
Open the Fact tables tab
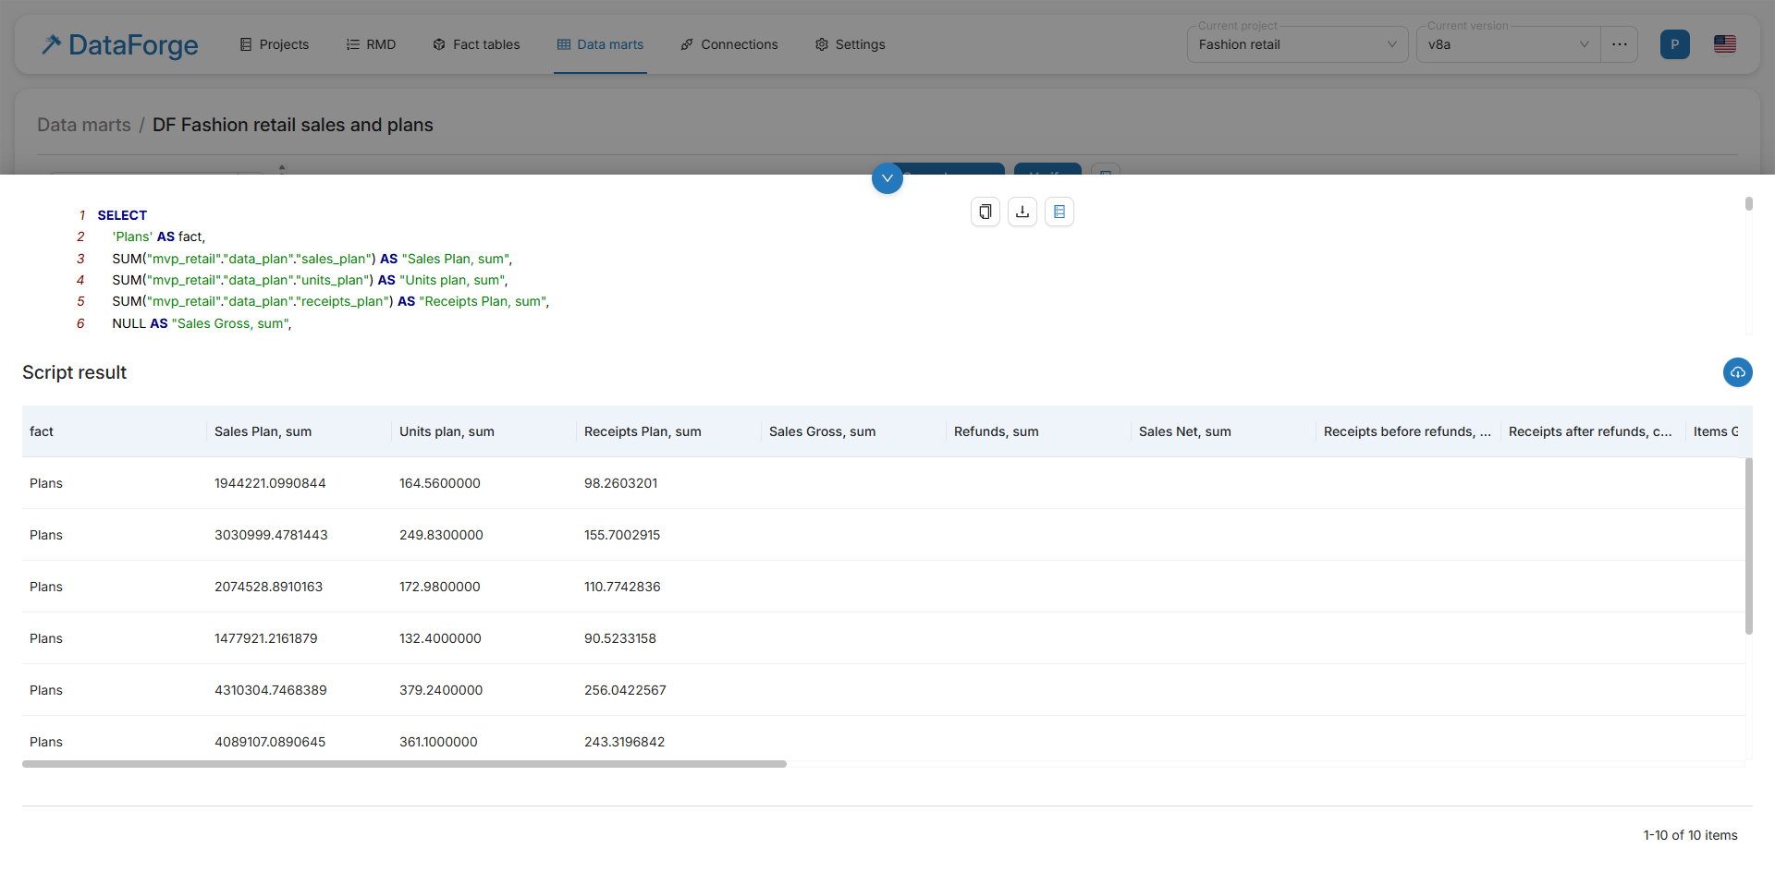[476, 44]
